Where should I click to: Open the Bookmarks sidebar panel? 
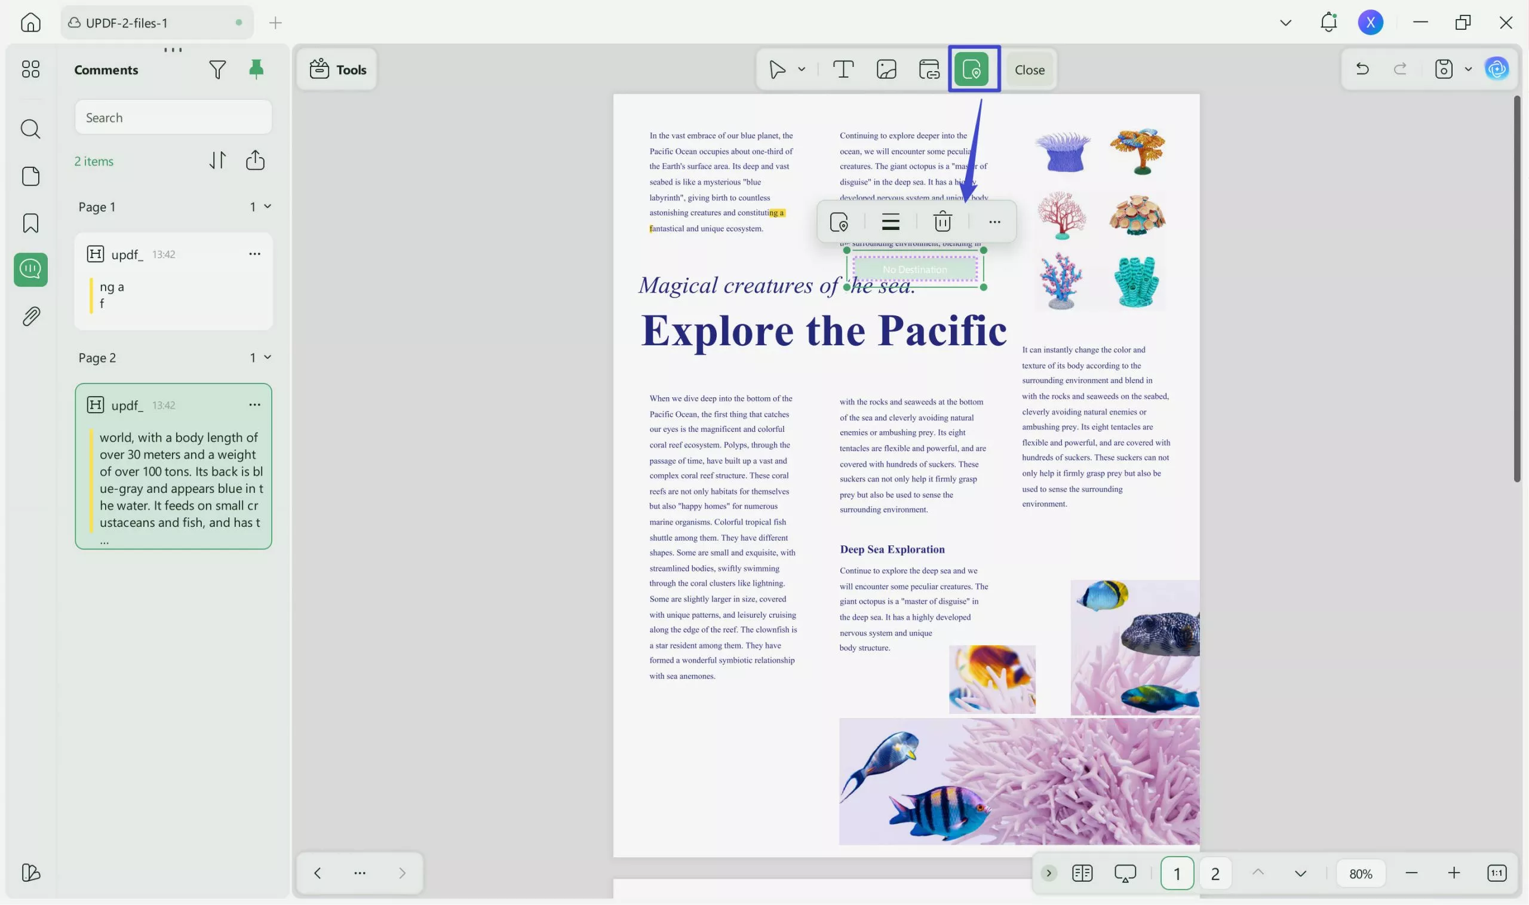pos(30,223)
